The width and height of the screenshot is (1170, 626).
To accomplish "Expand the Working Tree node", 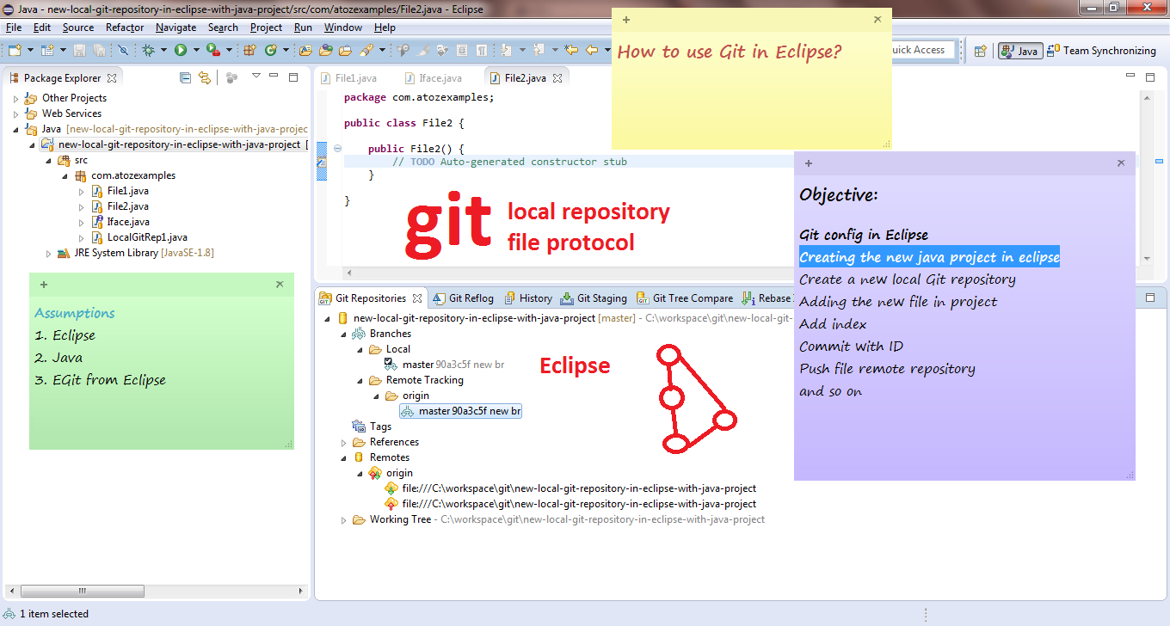I will click(x=344, y=520).
